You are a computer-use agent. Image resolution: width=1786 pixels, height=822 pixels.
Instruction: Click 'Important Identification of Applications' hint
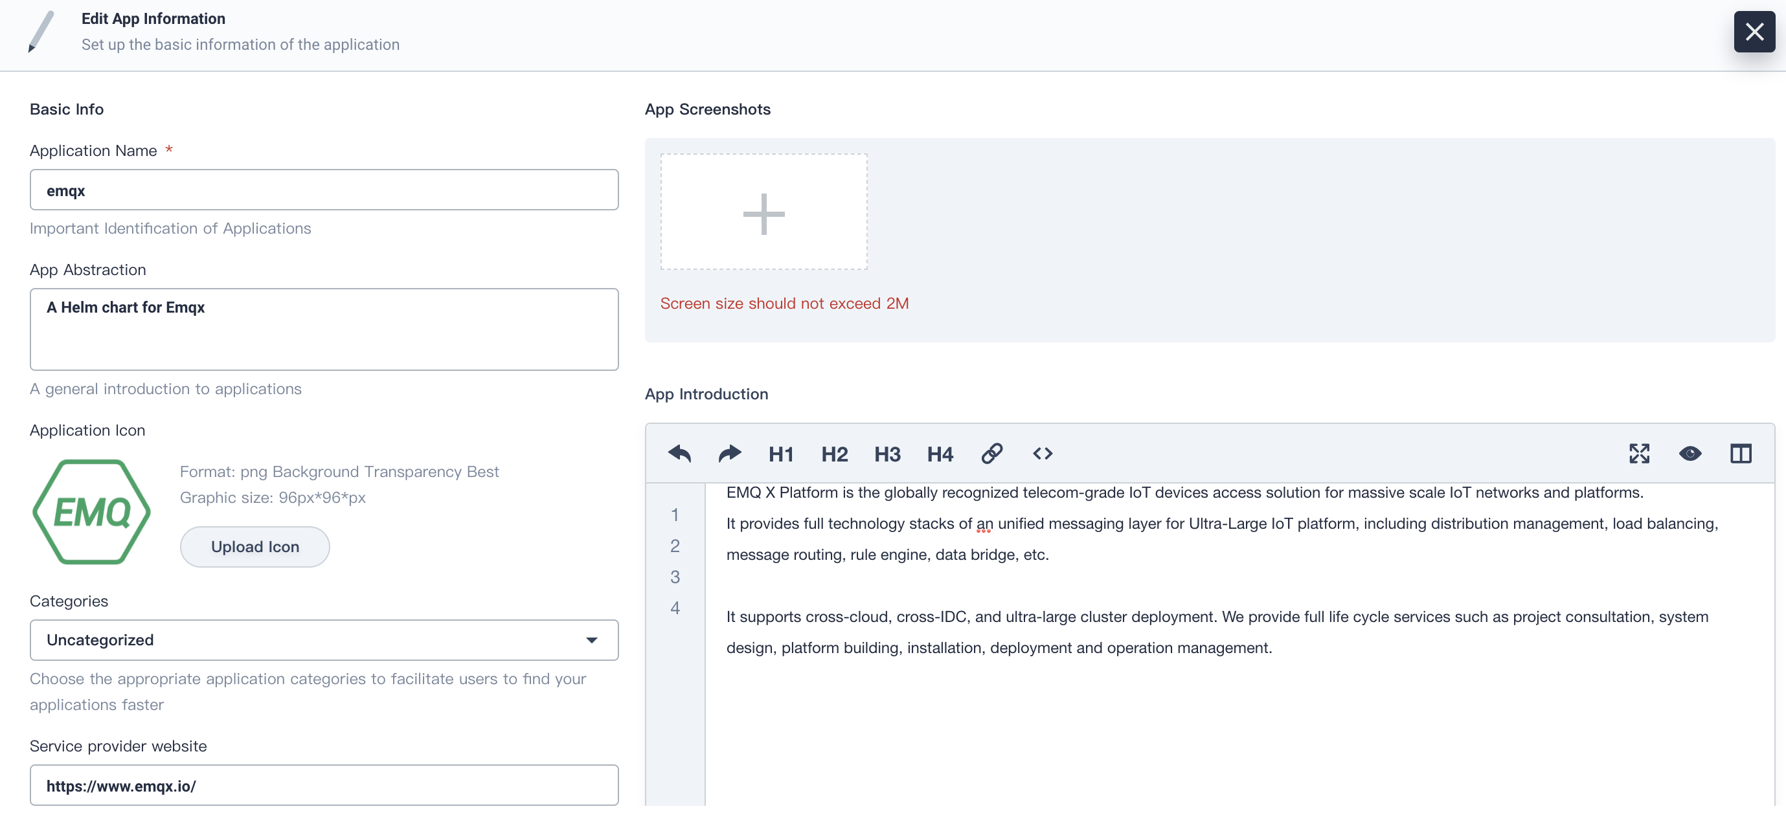(x=170, y=228)
